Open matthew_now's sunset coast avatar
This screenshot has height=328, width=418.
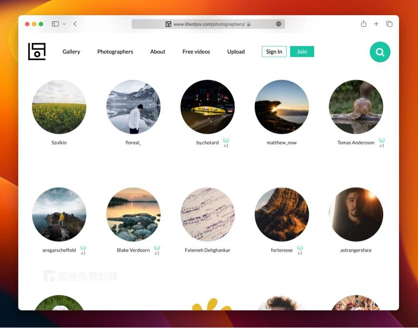click(x=282, y=107)
